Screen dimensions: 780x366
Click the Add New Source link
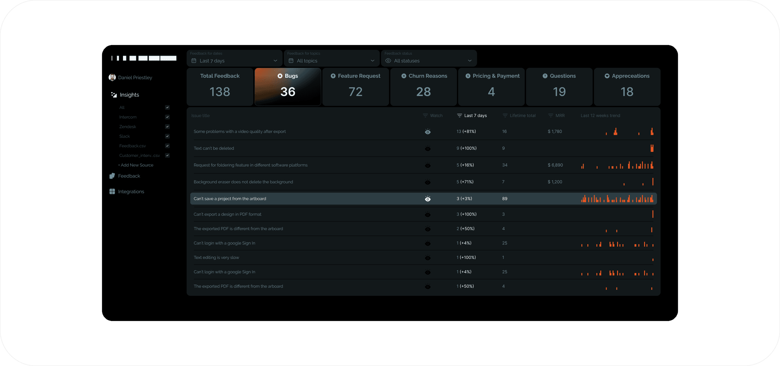136,165
